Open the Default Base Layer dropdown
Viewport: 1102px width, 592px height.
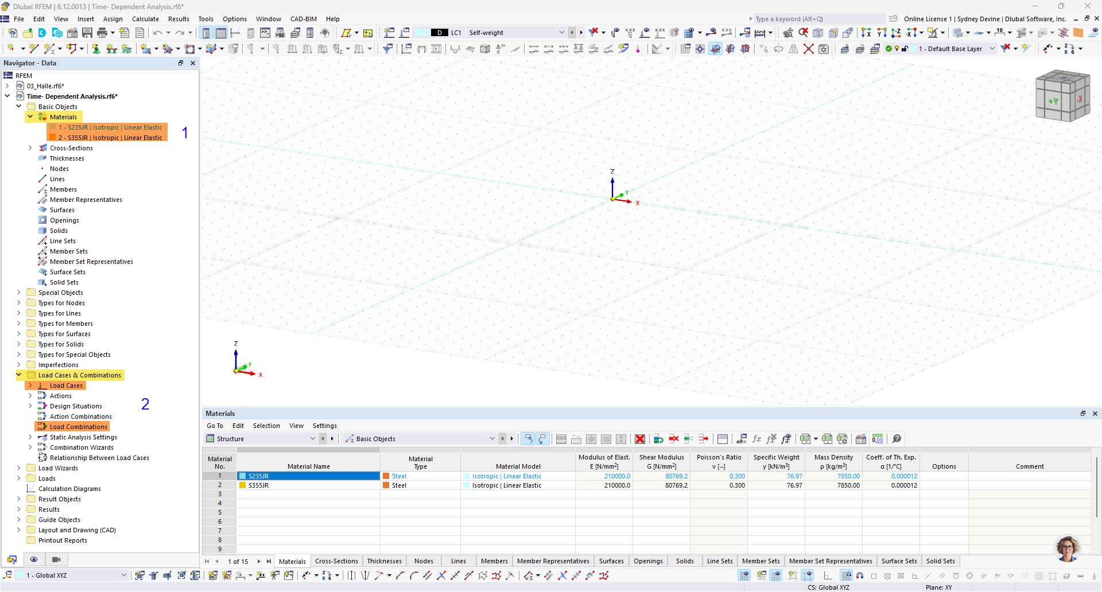(x=992, y=49)
